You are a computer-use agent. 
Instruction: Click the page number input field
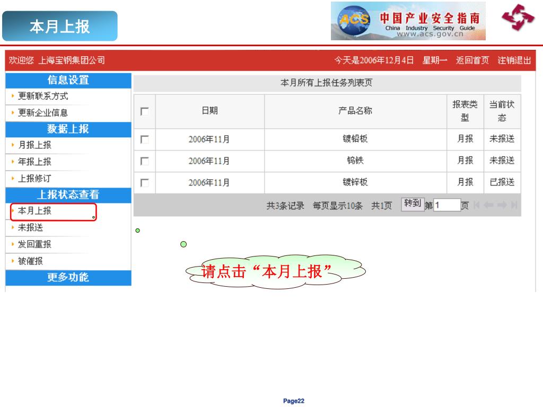(447, 205)
